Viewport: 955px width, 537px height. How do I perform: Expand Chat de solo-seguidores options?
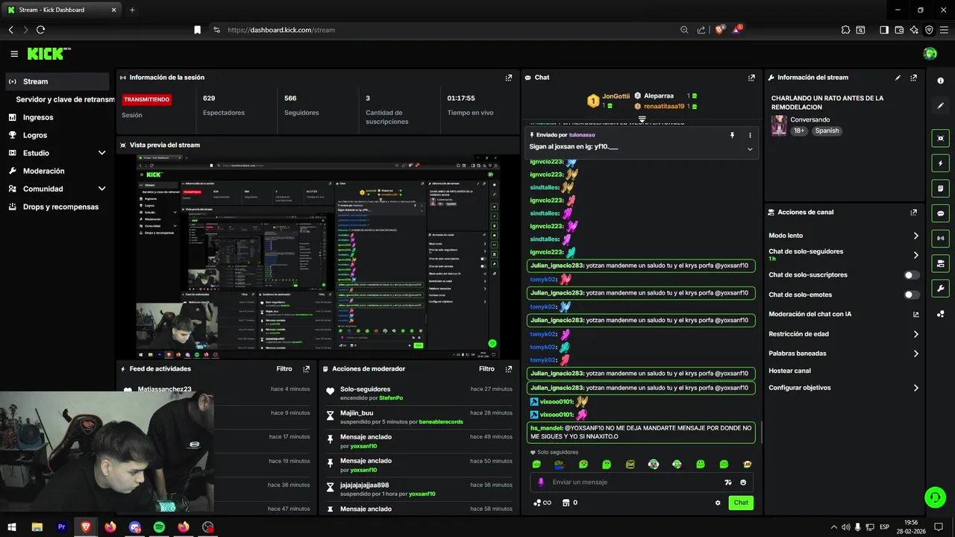[x=916, y=255]
